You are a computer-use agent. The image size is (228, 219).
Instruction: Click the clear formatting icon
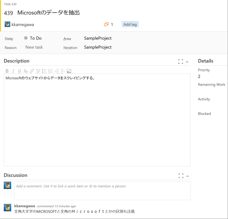(x=26, y=71)
